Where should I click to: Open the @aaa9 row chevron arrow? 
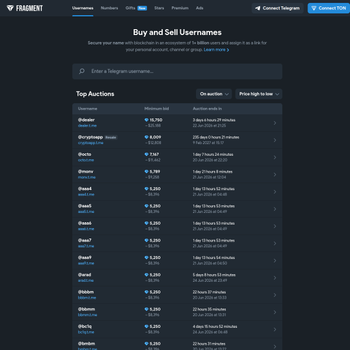pyautogui.click(x=275, y=261)
